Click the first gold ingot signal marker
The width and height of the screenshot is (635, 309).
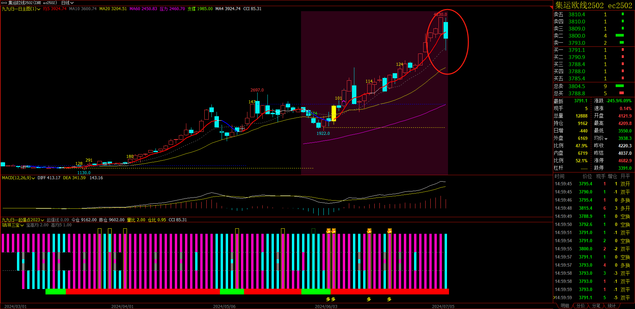[328, 231]
